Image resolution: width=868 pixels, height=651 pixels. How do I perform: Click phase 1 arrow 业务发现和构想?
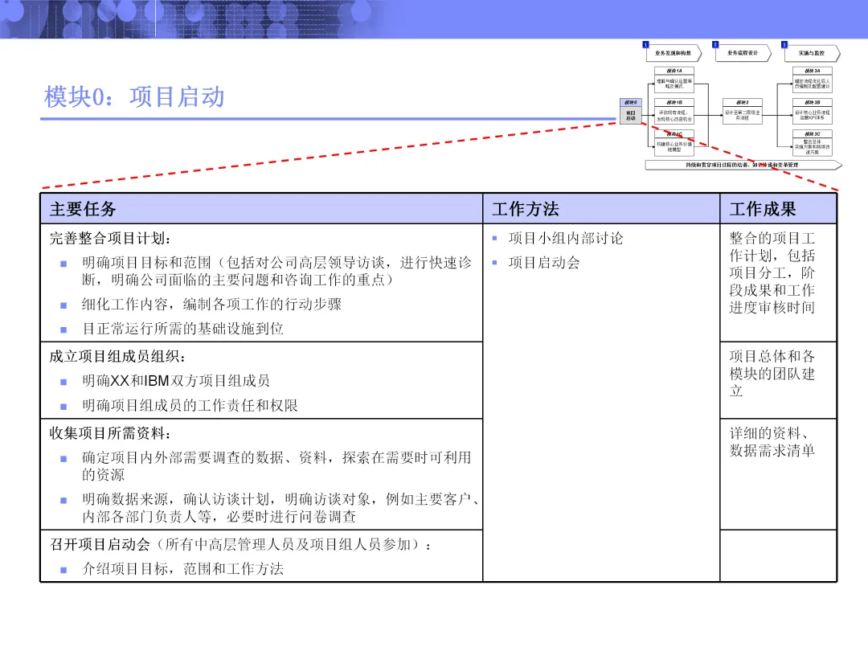(674, 53)
